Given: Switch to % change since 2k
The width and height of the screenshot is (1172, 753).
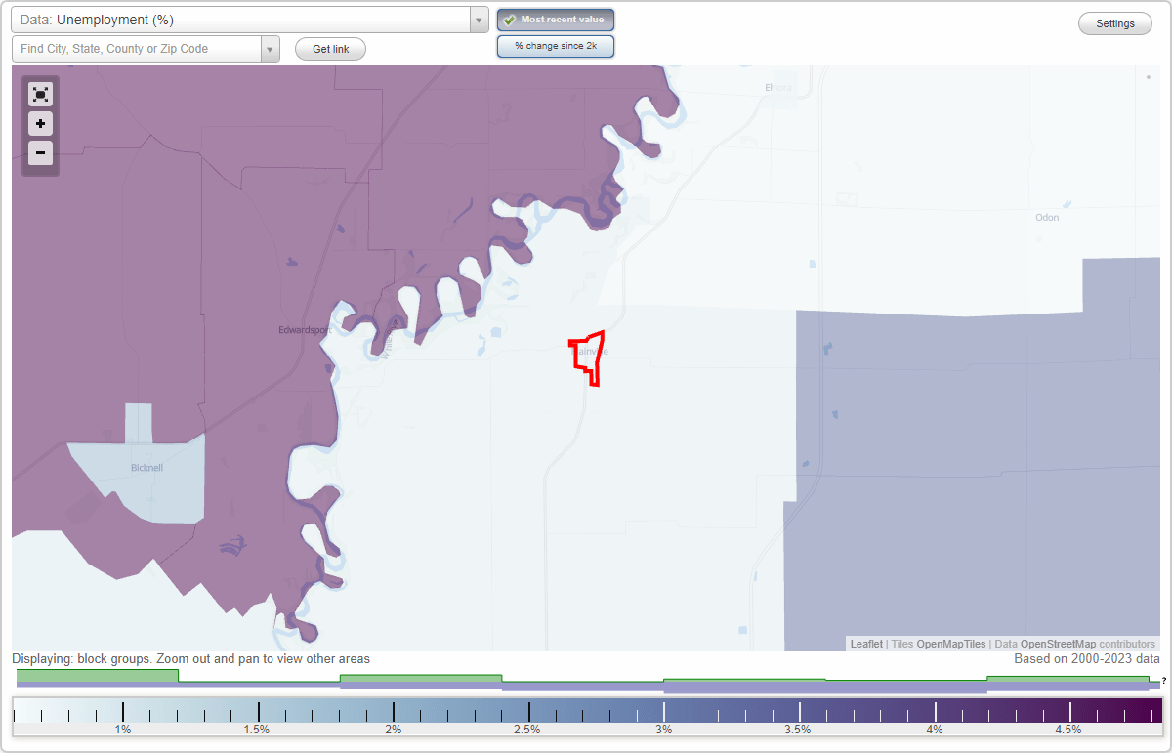Looking at the screenshot, I should 556,46.
